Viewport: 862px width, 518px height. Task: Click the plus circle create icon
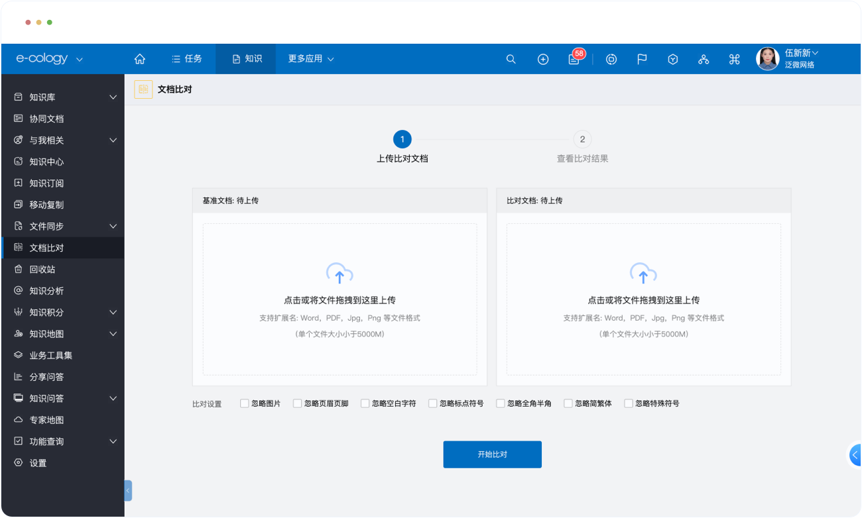coord(543,59)
